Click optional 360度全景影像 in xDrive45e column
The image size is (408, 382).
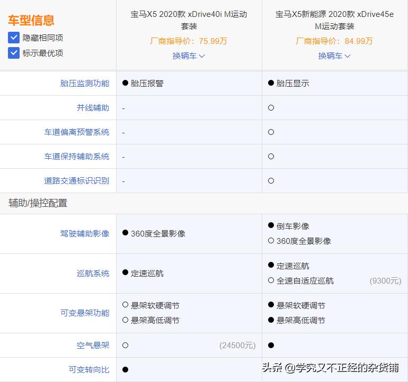pos(304,241)
